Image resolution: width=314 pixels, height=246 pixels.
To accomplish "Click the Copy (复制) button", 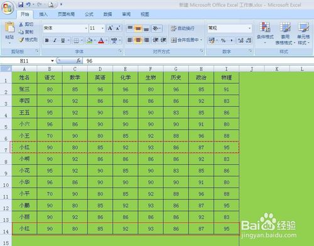I will (x=26, y=32).
